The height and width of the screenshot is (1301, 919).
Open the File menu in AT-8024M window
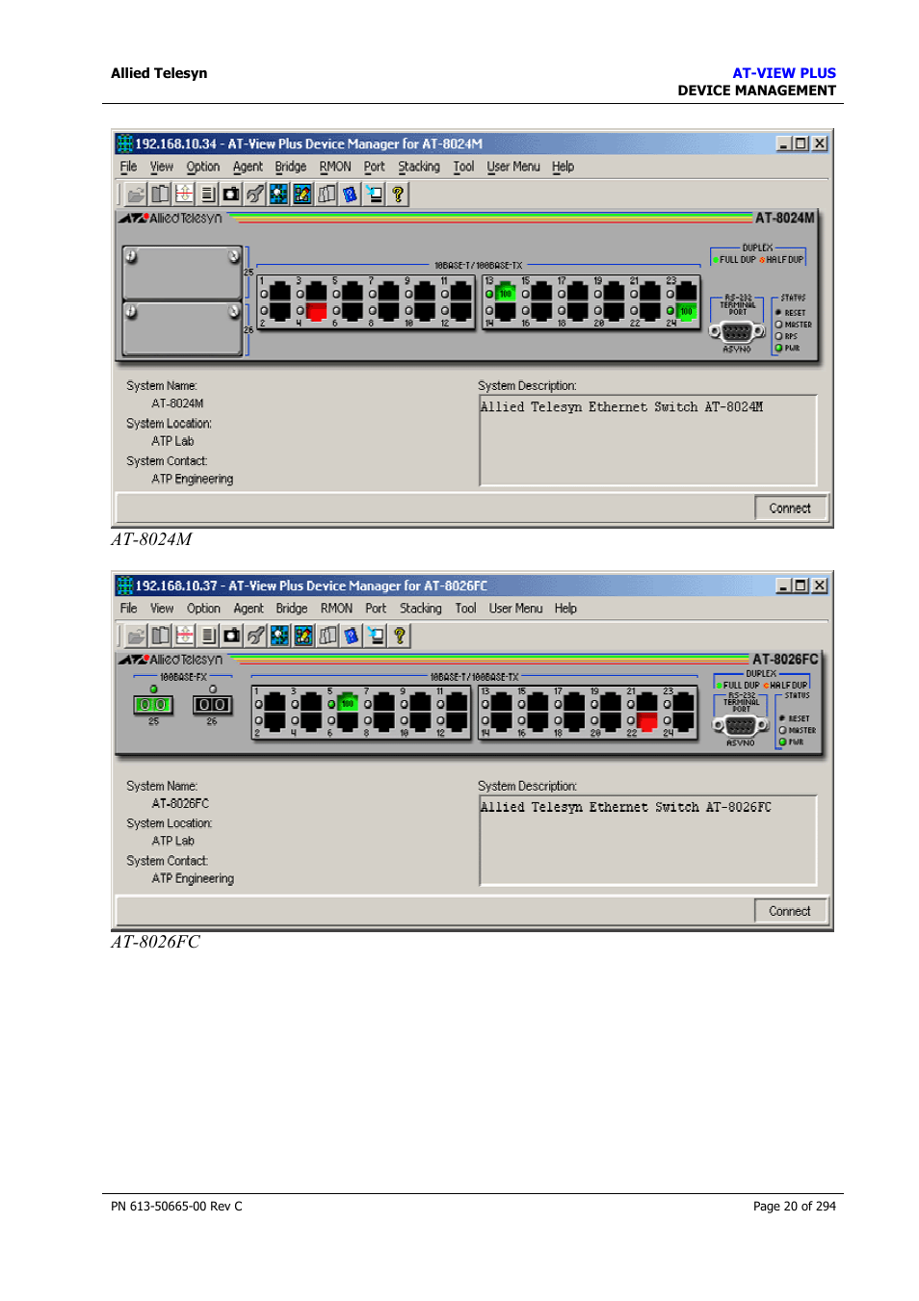click(128, 167)
